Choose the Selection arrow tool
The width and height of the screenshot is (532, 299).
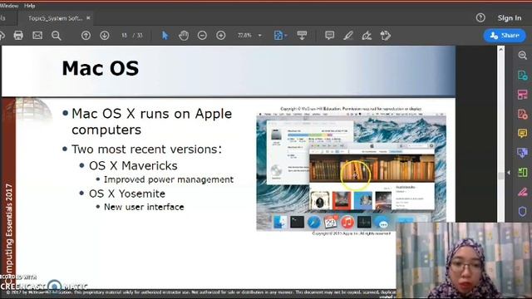tap(165, 35)
